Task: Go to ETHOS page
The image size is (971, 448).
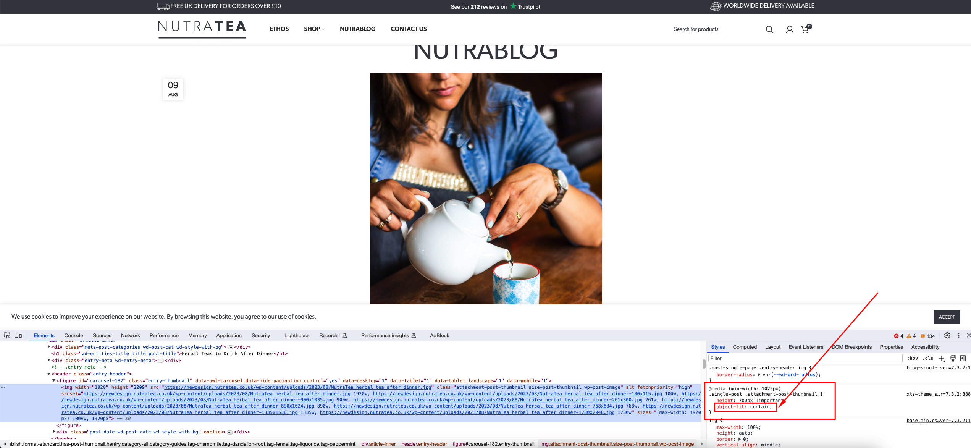Action: coord(279,29)
